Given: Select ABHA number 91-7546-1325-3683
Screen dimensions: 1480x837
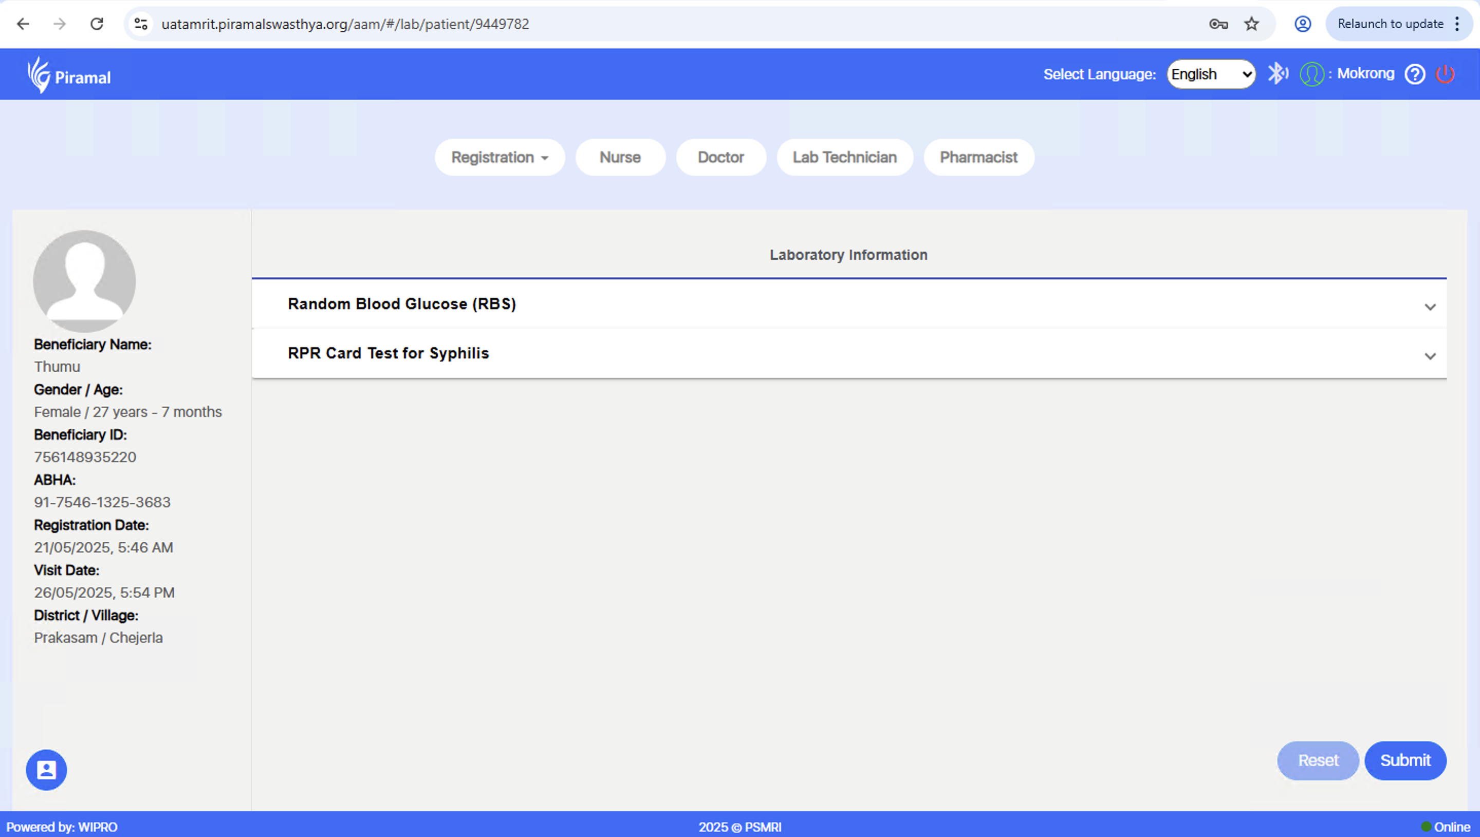Looking at the screenshot, I should point(102,502).
